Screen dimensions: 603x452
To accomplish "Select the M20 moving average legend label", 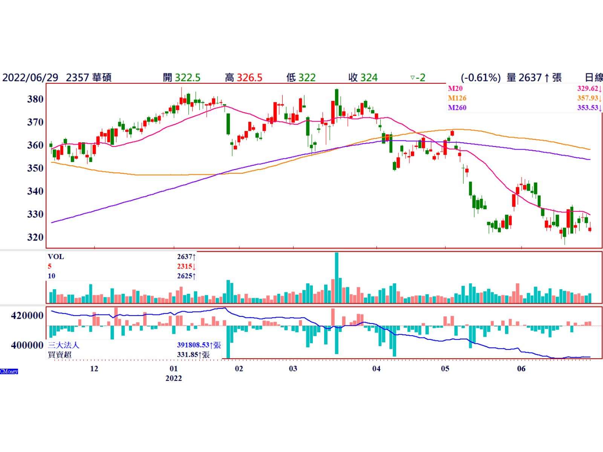I will (455, 89).
